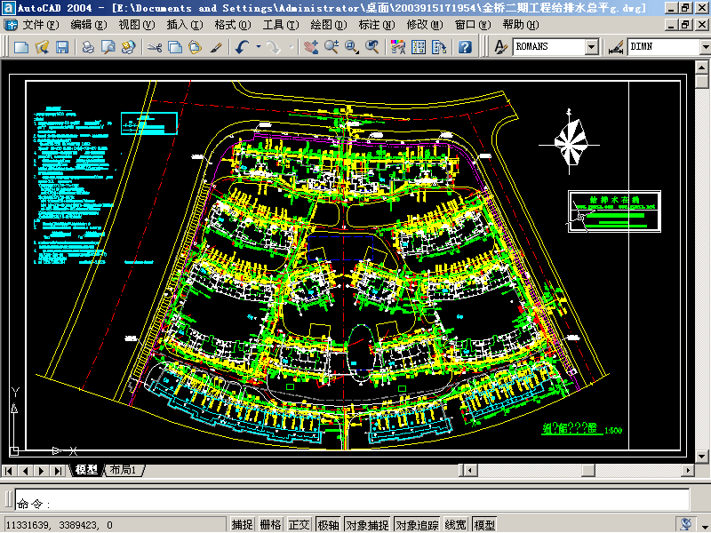Expand the ROMANS text style dropdown

pyautogui.click(x=591, y=47)
